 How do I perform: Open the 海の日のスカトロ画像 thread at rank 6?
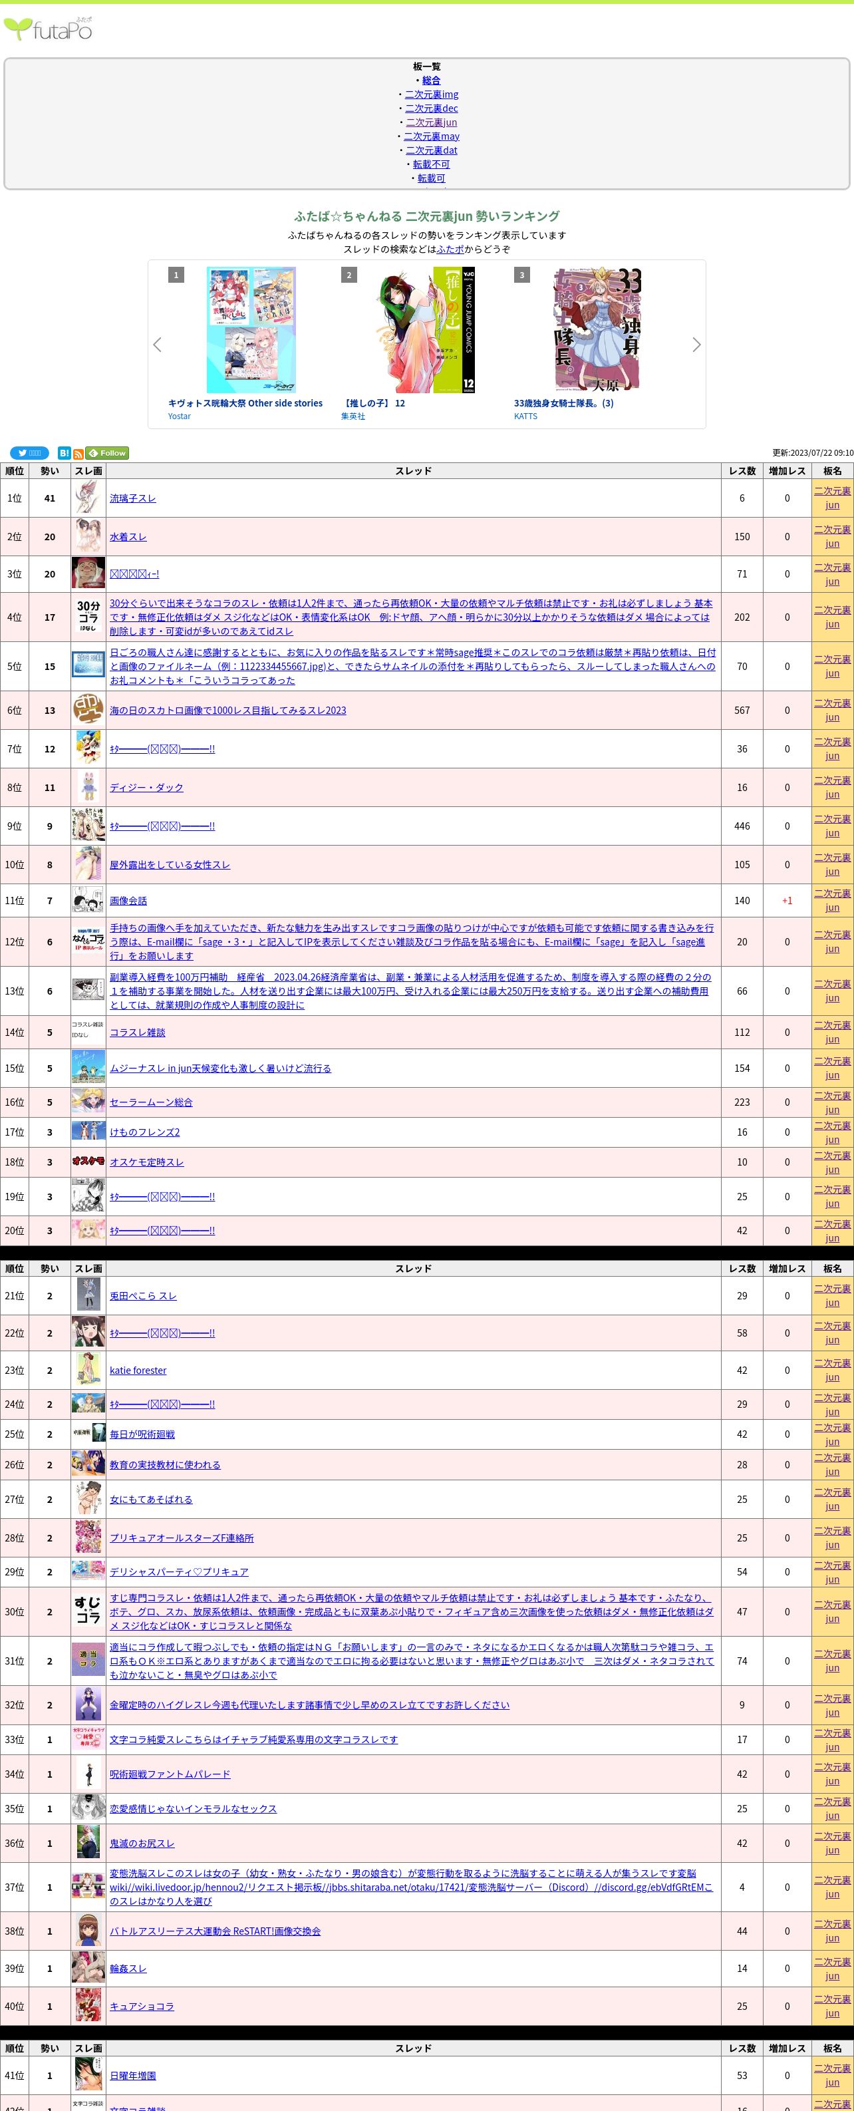[x=228, y=711]
